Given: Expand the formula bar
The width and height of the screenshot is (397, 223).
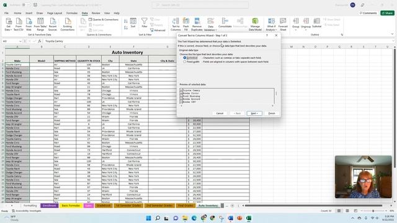Looking at the screenshot, I should [393, 41].
